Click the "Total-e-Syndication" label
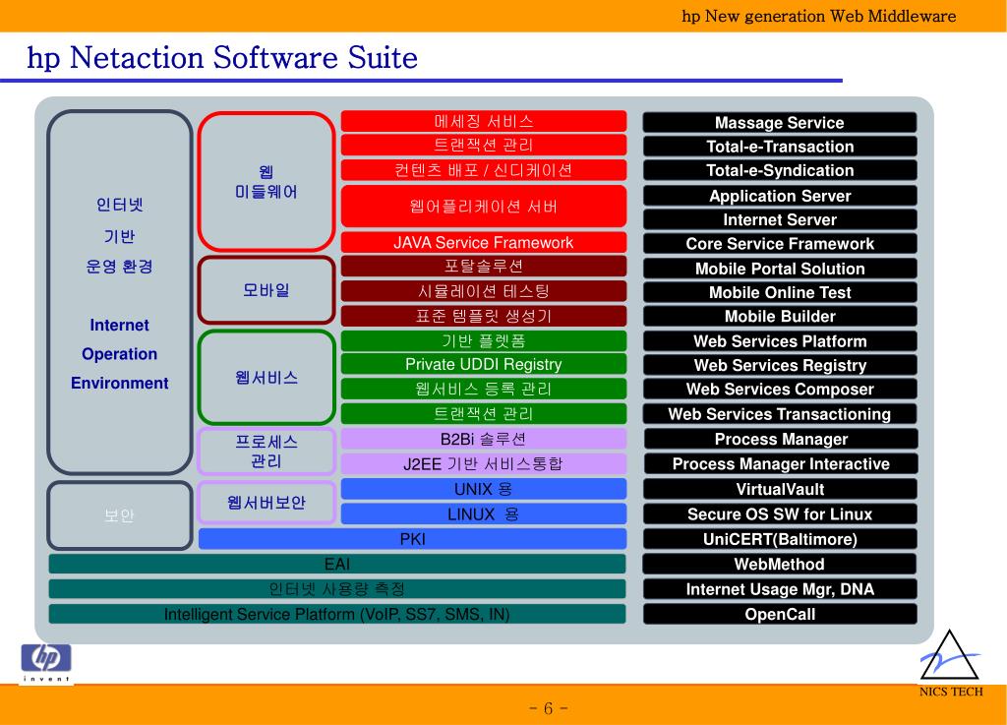Screen dimensions: 1007x725 click(780, 170)
